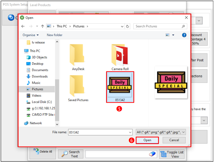This screenshot has width=214, height=162.
Task: Click Pictures in the address path
Action: [79, 26]
